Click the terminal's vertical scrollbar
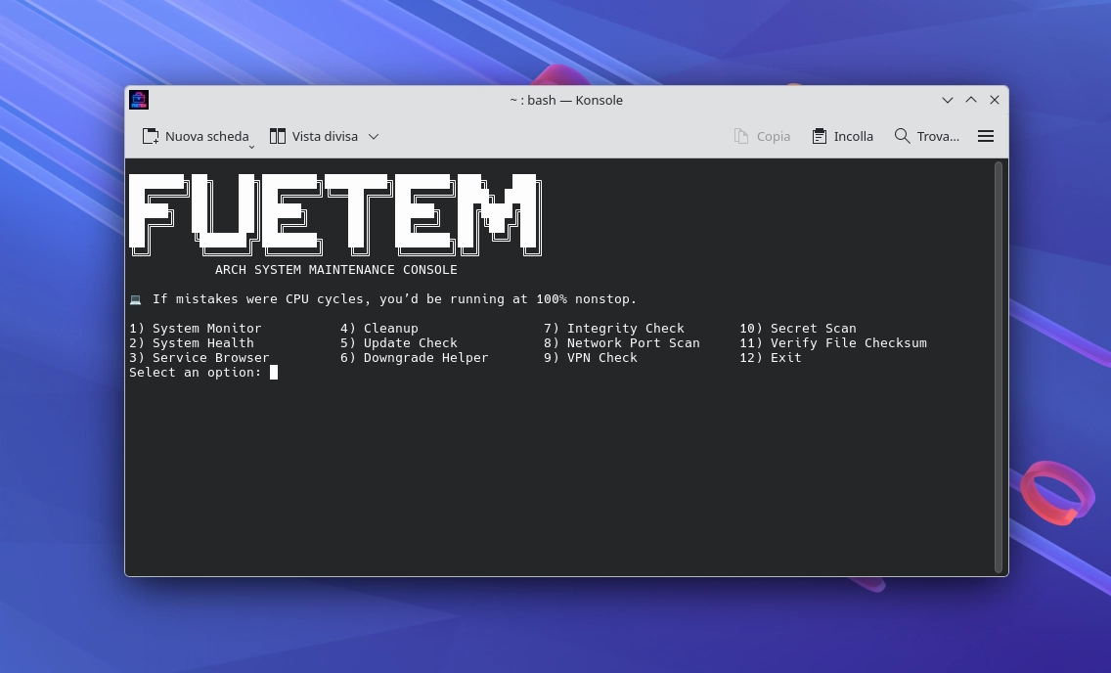The image size is (1111, 673). click(999, 367)
